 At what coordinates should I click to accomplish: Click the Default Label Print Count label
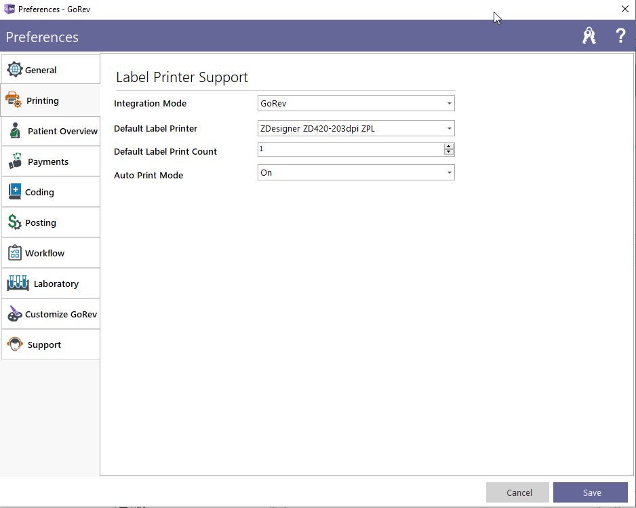pyautogui.click(x=165, y=152)
